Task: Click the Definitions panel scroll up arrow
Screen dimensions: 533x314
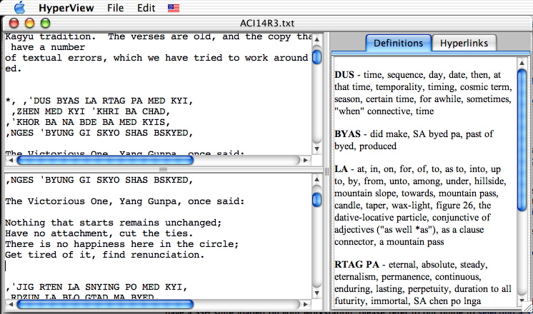Action: tap(522, 63)
